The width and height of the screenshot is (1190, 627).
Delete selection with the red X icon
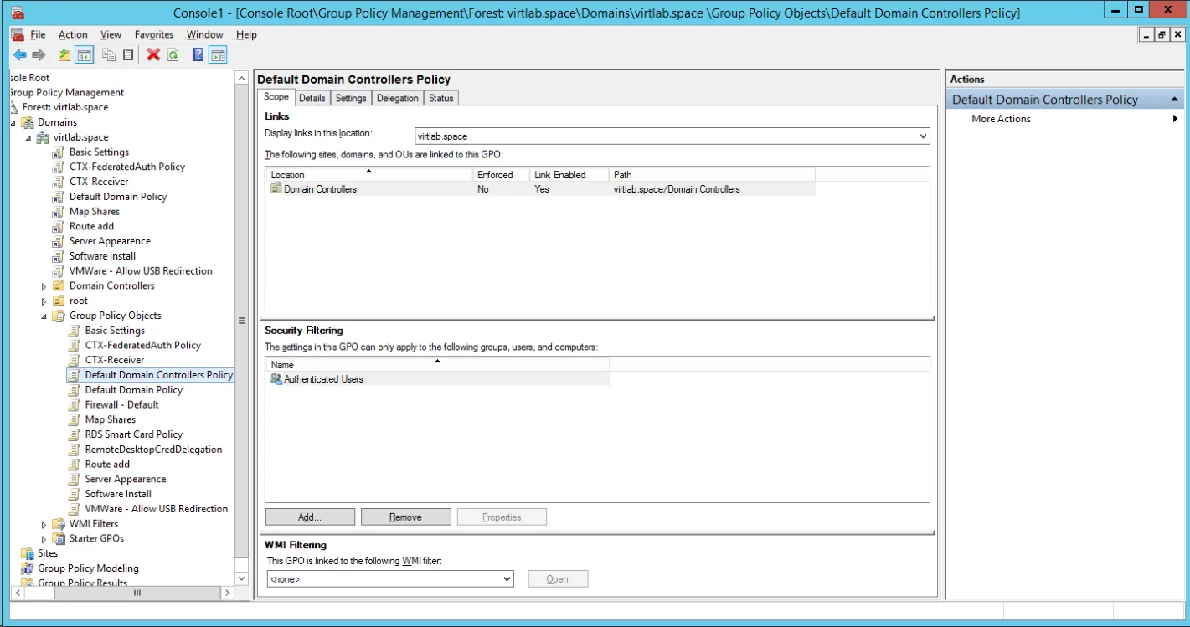click(153, 55)
